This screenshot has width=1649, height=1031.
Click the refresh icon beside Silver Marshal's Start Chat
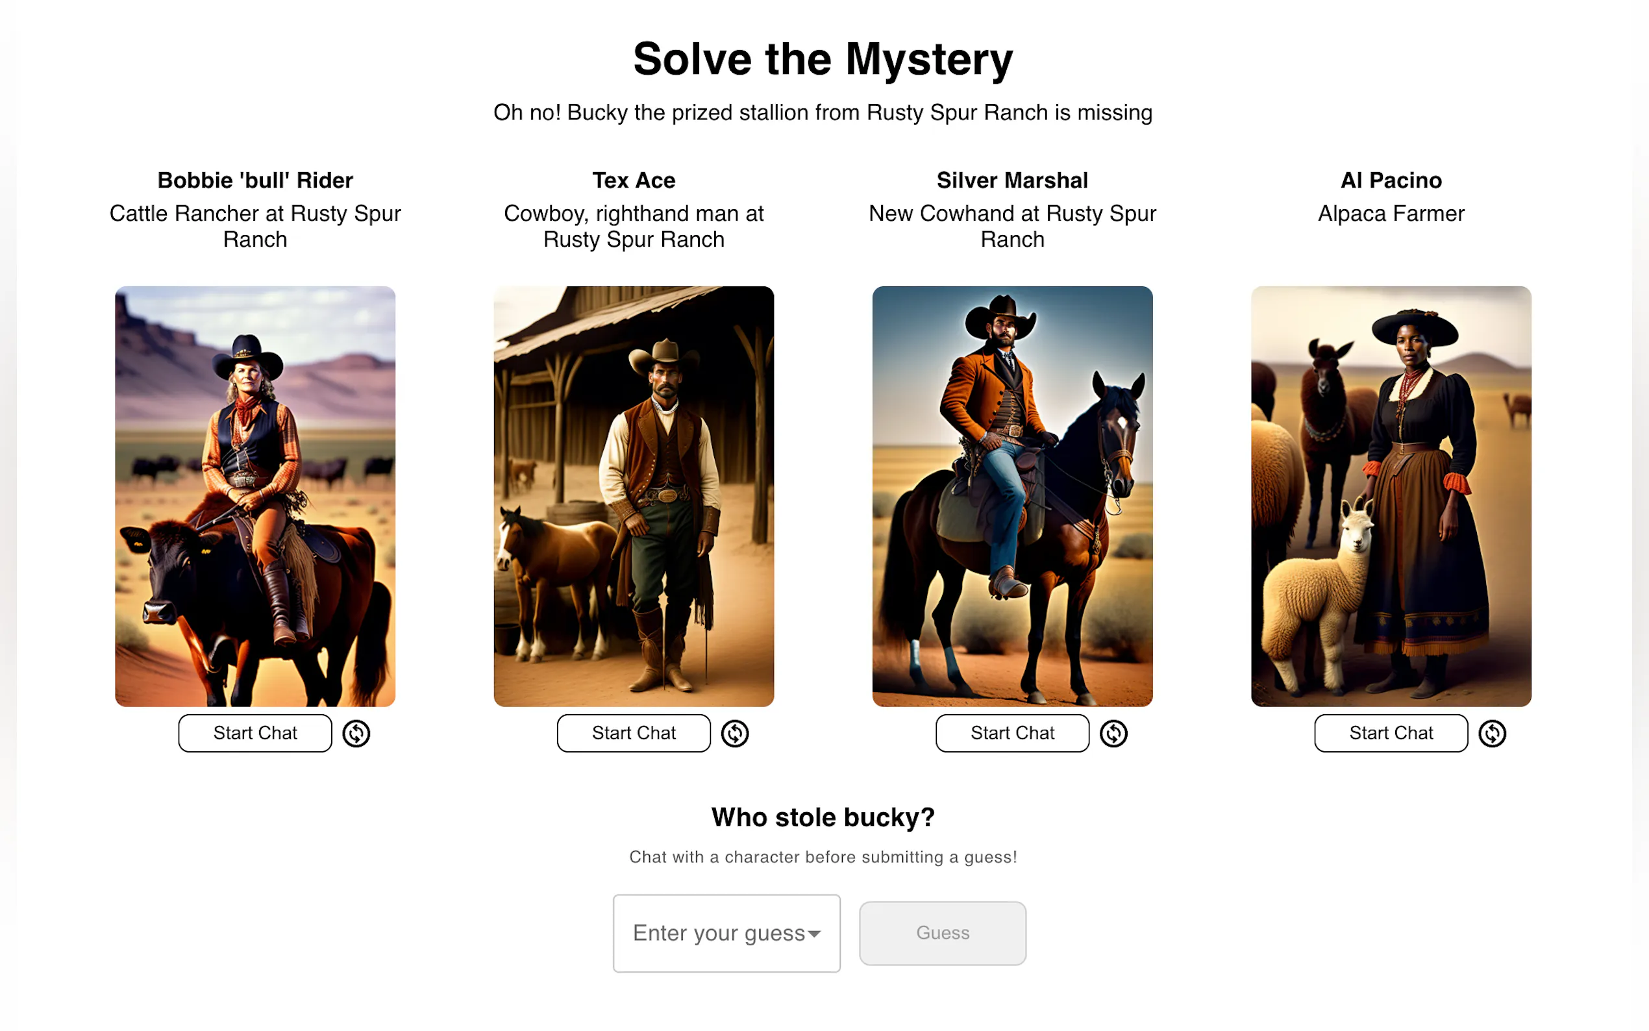tap(1113, 734)
